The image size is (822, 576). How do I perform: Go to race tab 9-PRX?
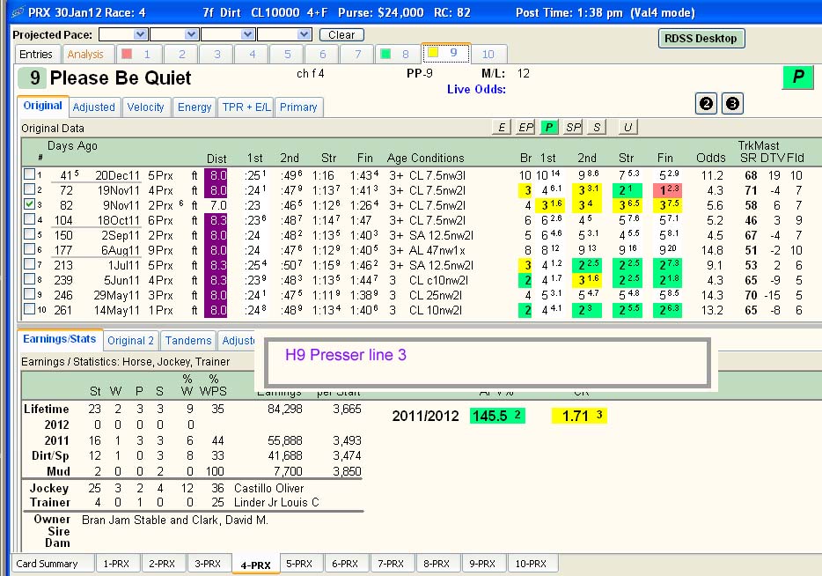(x=482, y=564)
